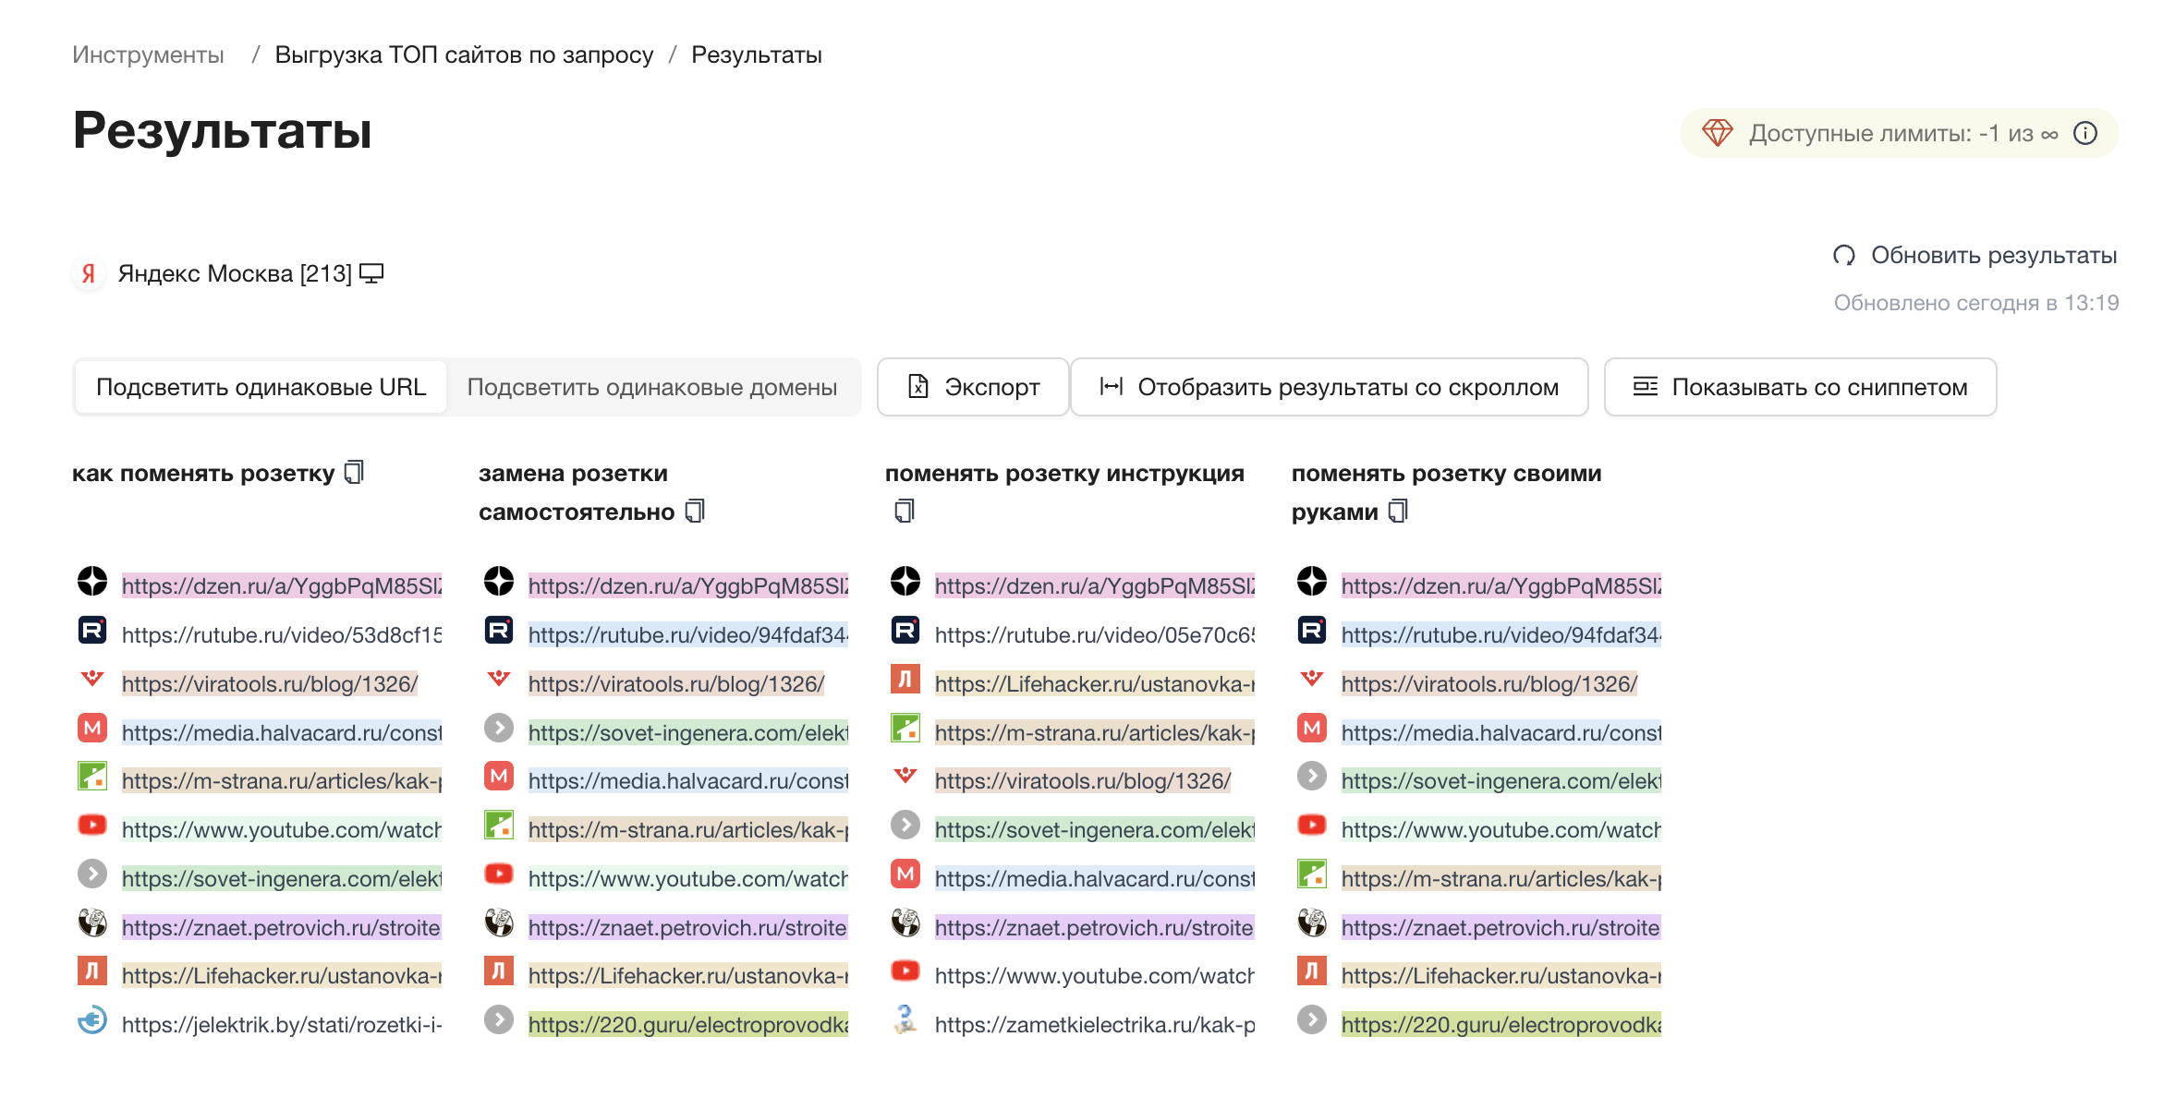Open jelektrik.by link in first column
2175x1097 pixels.
pos(281,1024)
